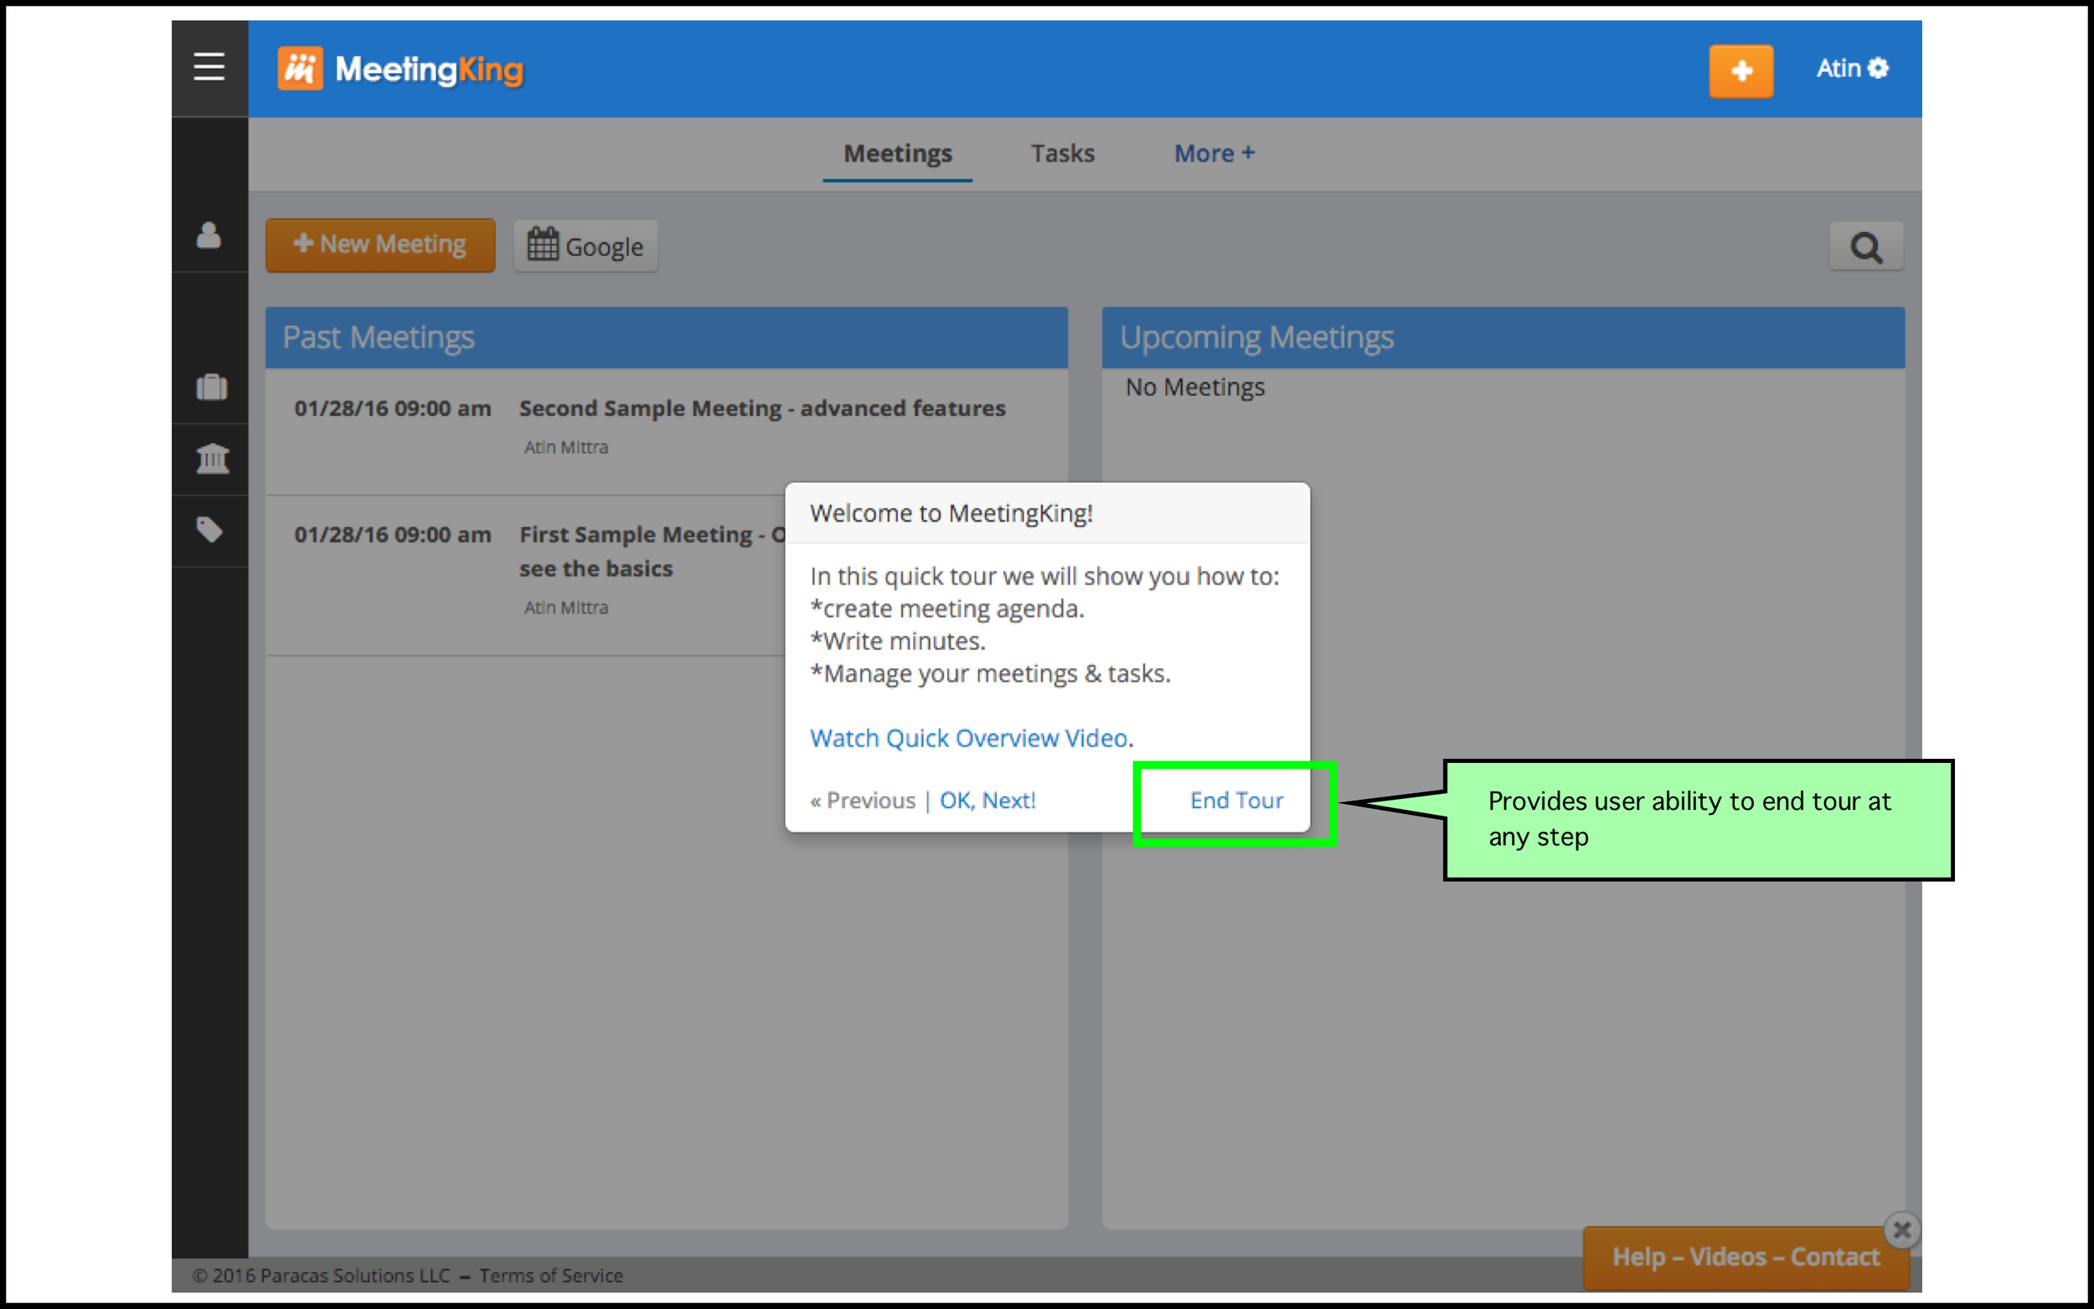Close the Help widget with X icon
Image resolution: width=2094 pixels, height=1309 pixels.
(1902, 1229)
